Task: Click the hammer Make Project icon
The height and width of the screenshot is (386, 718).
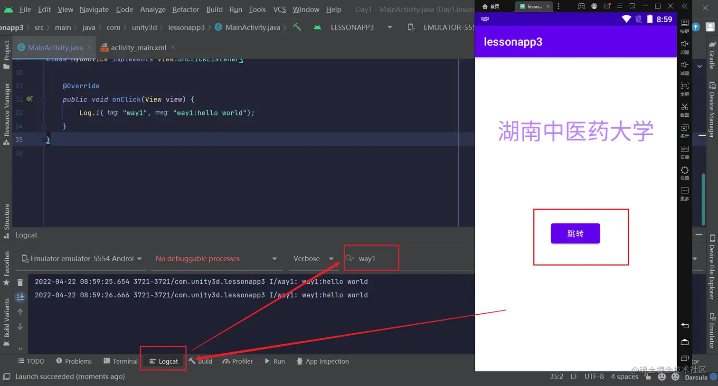Action: [297, 27]
